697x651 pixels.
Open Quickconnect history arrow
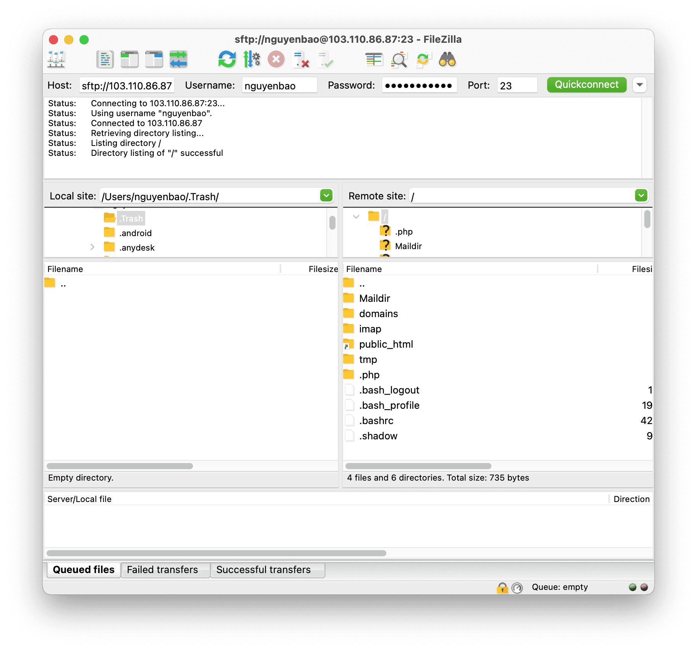pos(640,85)
